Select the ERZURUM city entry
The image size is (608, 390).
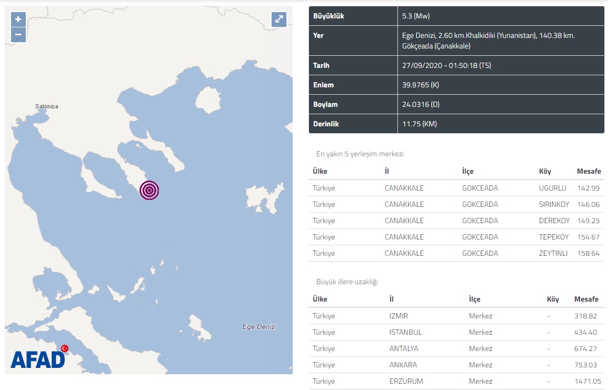coord(406,381)
